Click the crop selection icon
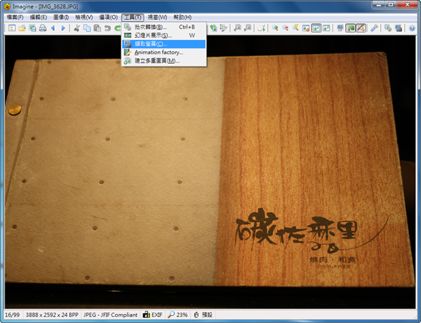 (x=223, y=28)
